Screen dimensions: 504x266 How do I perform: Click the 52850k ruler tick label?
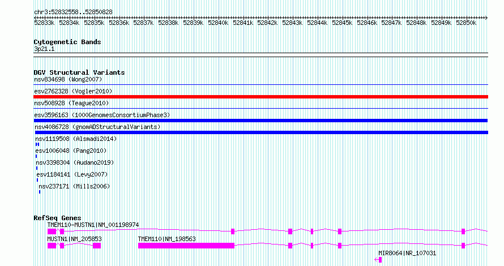466,23
